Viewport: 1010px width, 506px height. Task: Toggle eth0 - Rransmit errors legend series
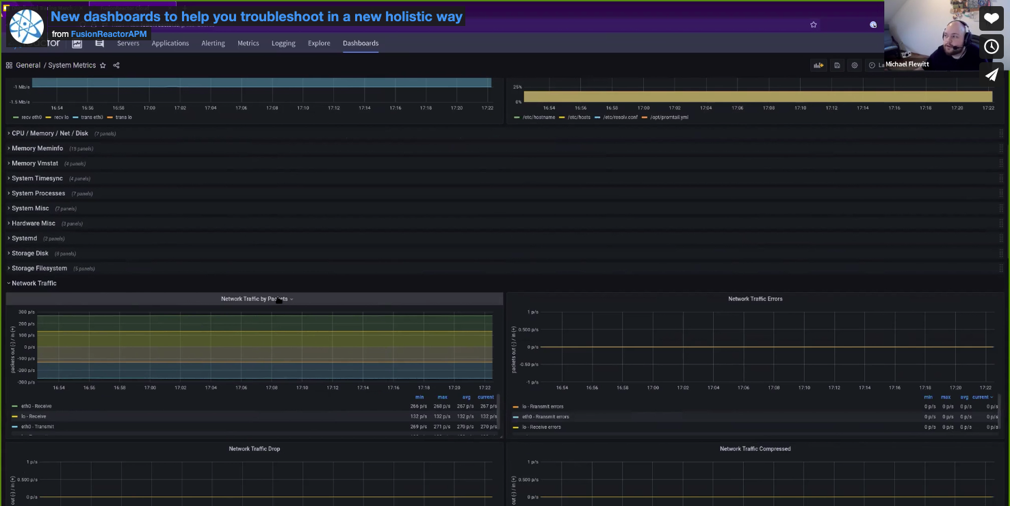point(545,416)
